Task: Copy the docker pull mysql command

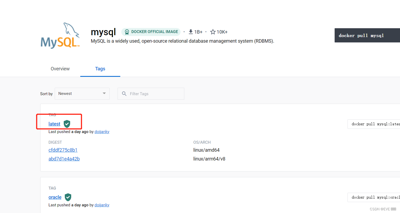Action: (x=367, y=35)
